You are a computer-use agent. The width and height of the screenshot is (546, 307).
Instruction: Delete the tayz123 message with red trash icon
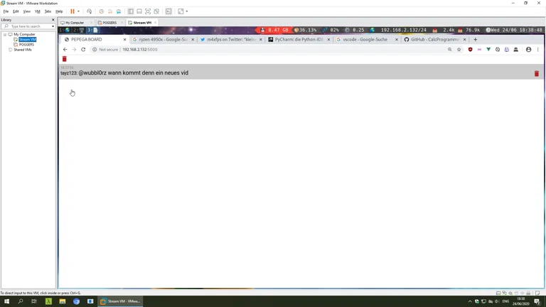(536, 73)
